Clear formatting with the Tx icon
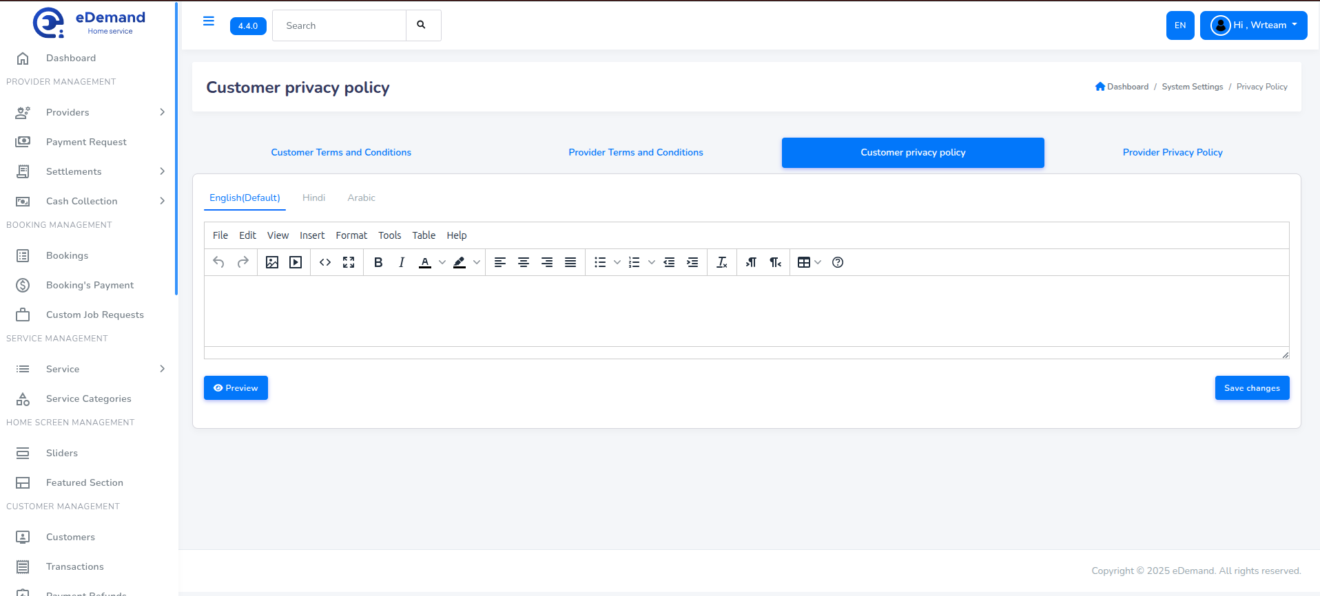 pyautogui.click(x=722, y=262)
